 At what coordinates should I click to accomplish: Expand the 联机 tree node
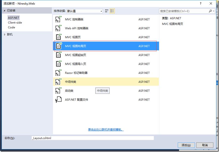(5, 35)
